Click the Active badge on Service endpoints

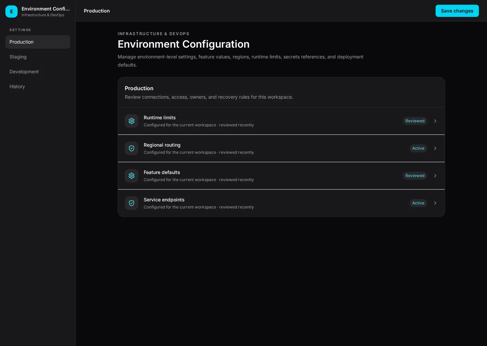pos(418,203)
